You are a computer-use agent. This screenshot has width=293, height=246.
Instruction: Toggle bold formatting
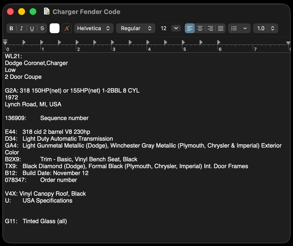click(x=11, y=28)
